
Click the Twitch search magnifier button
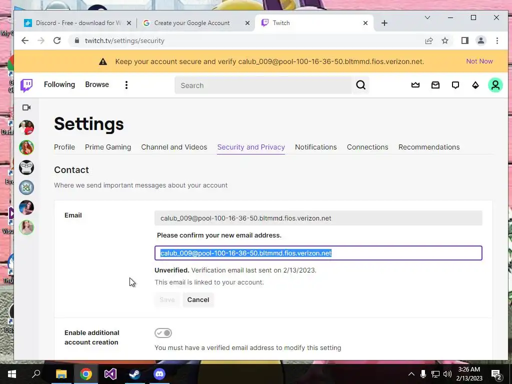click(x=361, y=85)
